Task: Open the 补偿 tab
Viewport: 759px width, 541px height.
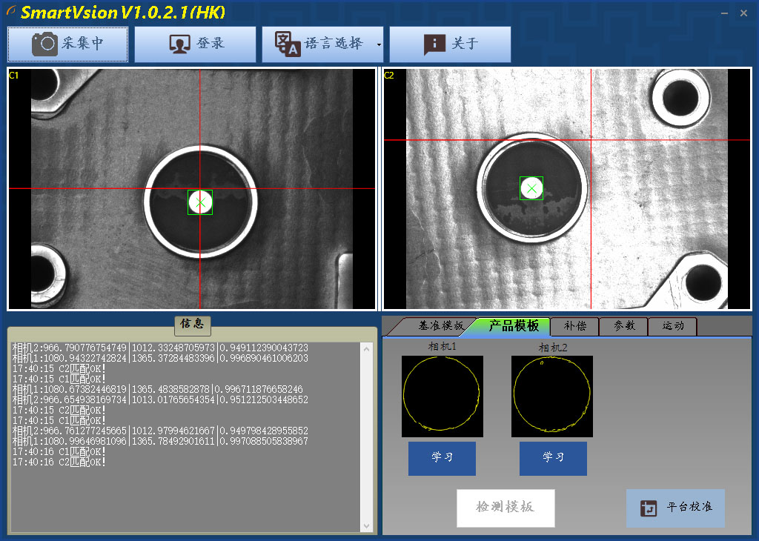Action: point(574,326)
